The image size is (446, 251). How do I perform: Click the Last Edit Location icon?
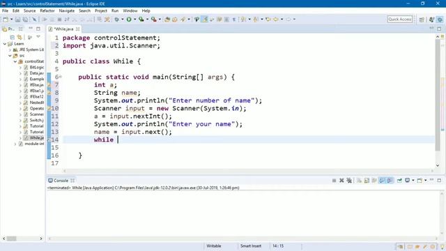click(x=268, y=20)
